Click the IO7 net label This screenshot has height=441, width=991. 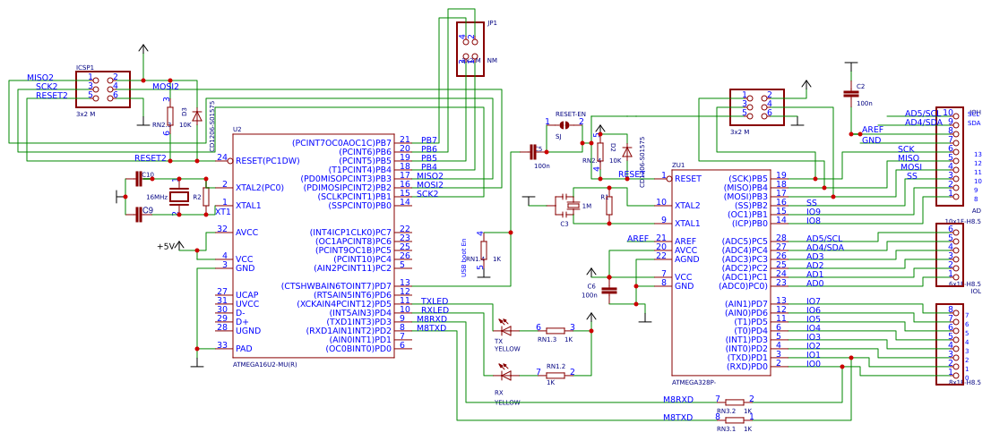coord(814,301)
